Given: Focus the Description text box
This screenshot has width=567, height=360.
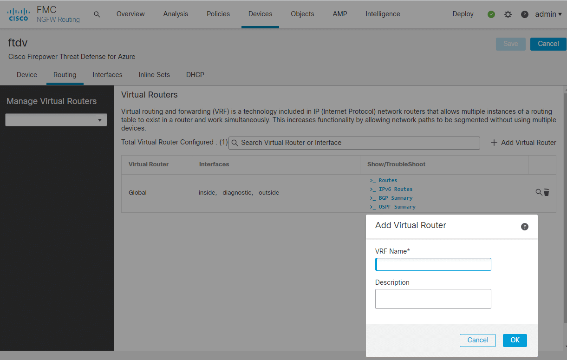Looking at the screenshot, I should click(433, 299).
